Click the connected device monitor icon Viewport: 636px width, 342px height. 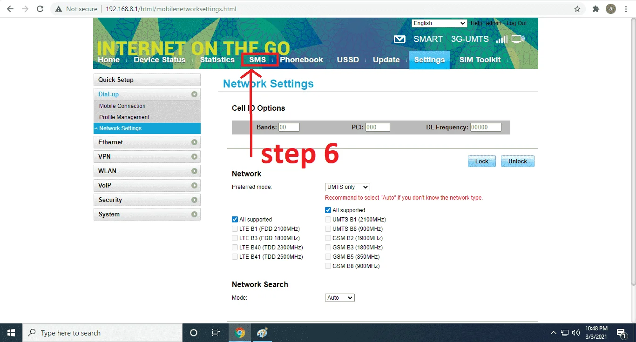[518, 40]
